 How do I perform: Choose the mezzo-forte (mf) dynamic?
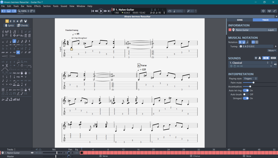coord(18,52)
